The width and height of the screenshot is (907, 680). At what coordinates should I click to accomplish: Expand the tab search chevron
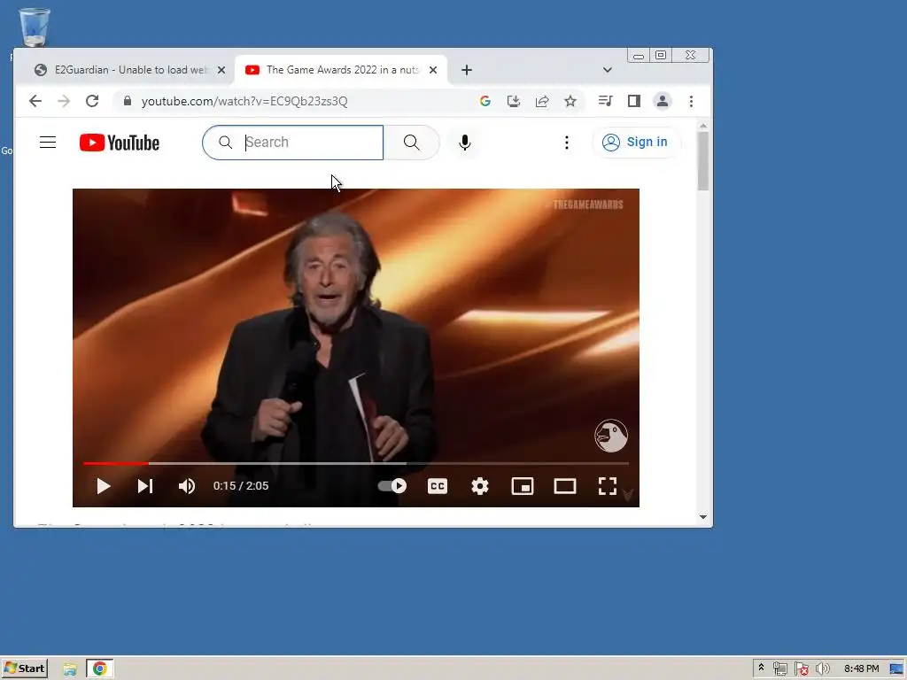(x=608, y=70)
